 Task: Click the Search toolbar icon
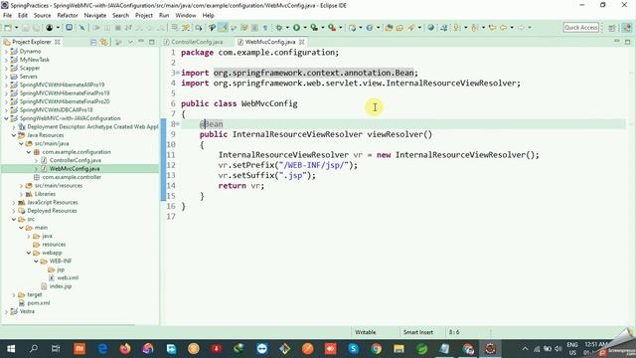tap(411, 28)
